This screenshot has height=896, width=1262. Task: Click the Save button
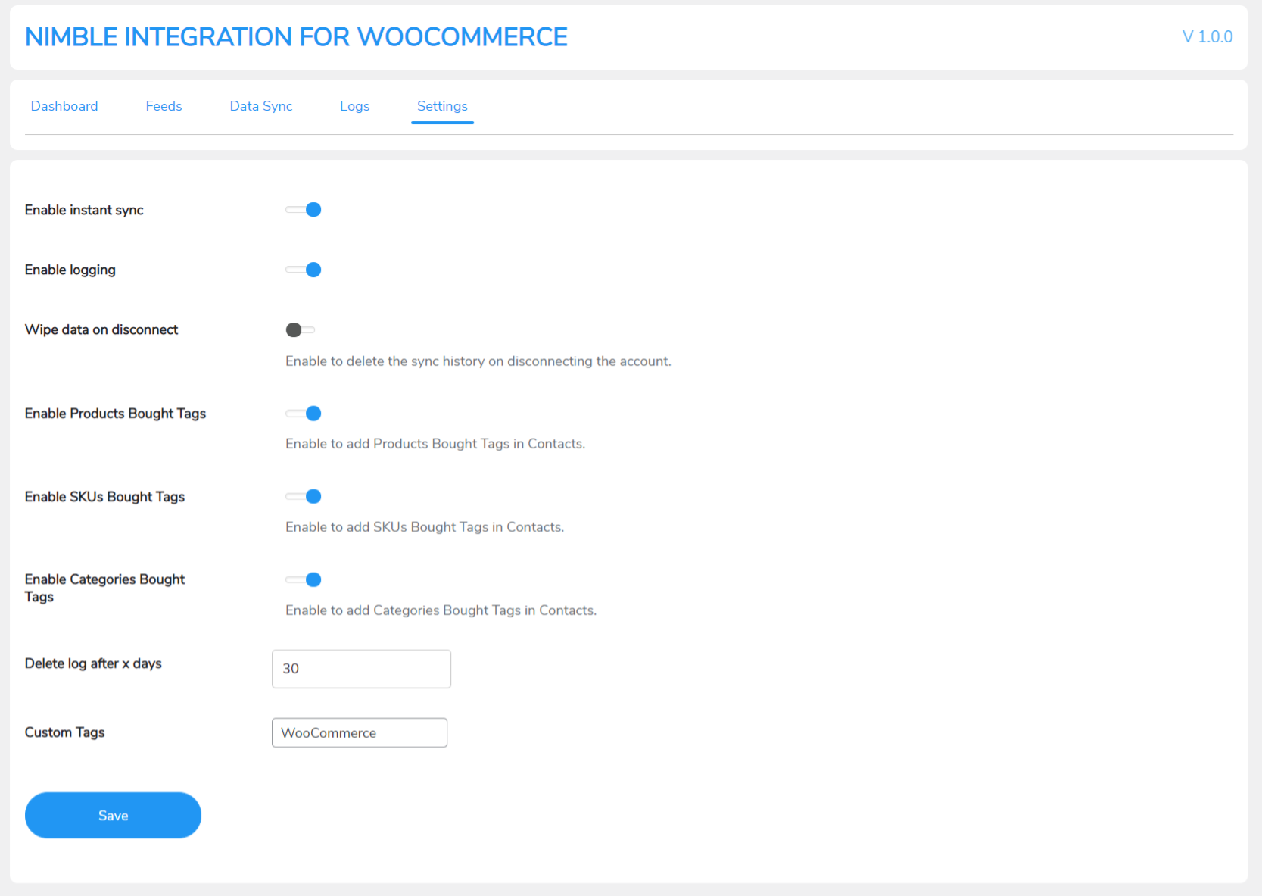pos(113,815)
